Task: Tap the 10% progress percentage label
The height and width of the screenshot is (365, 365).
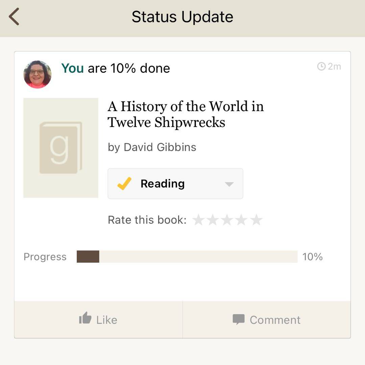Action: 312,257
